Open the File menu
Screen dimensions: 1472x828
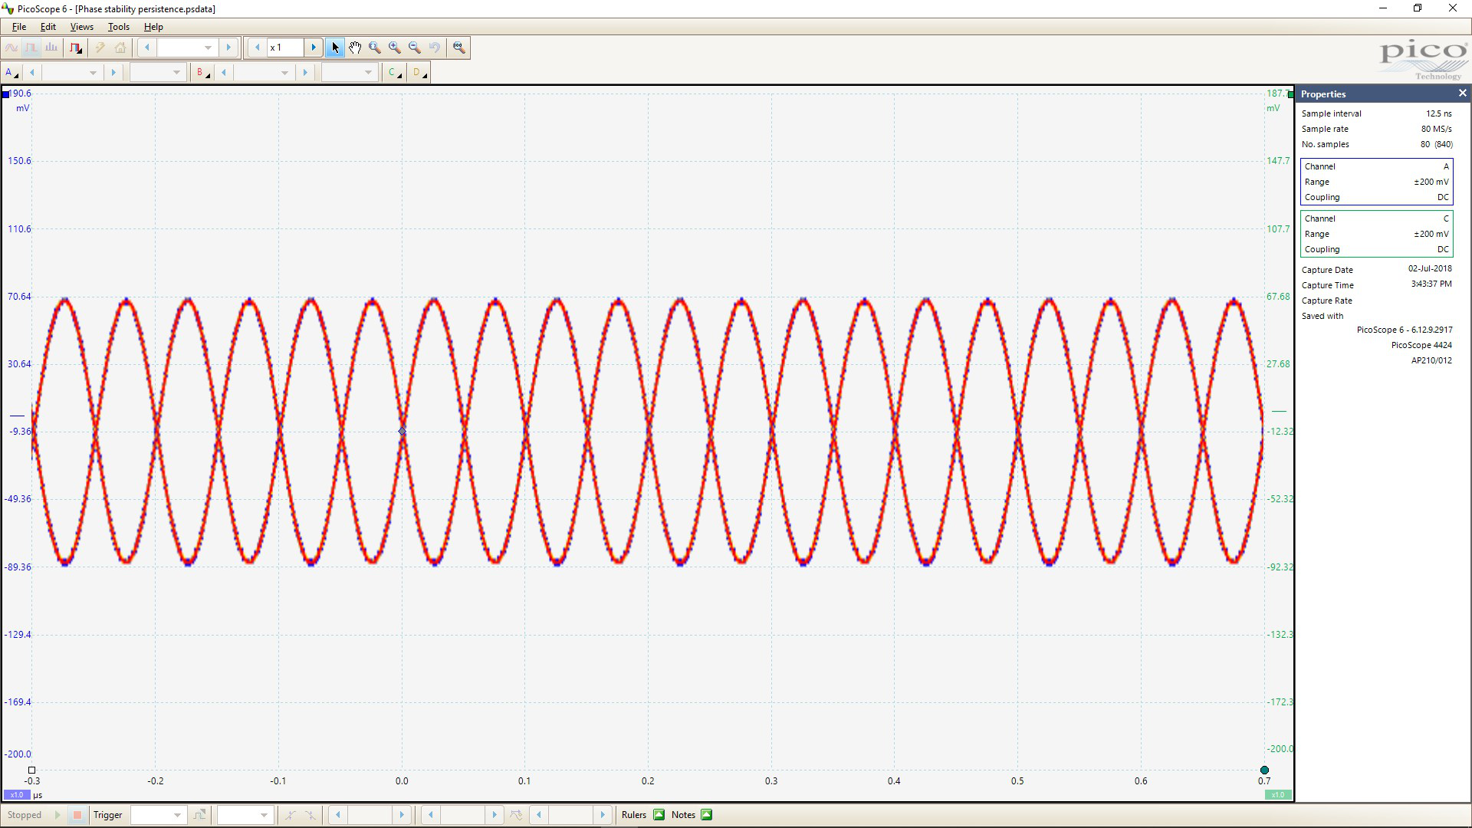[19, 27]
